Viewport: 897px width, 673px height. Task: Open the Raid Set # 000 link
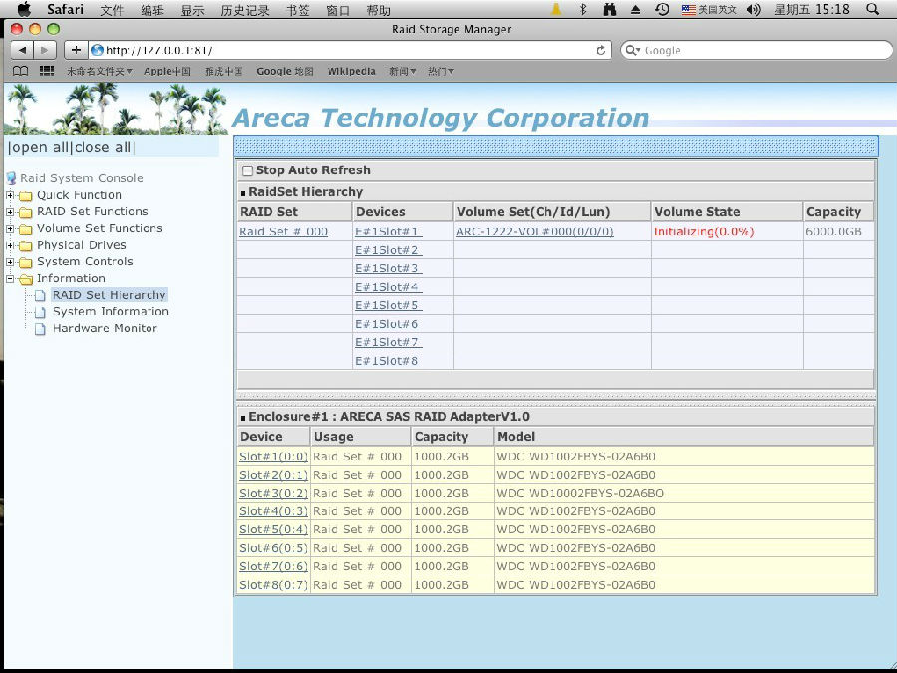pos(283,231)
